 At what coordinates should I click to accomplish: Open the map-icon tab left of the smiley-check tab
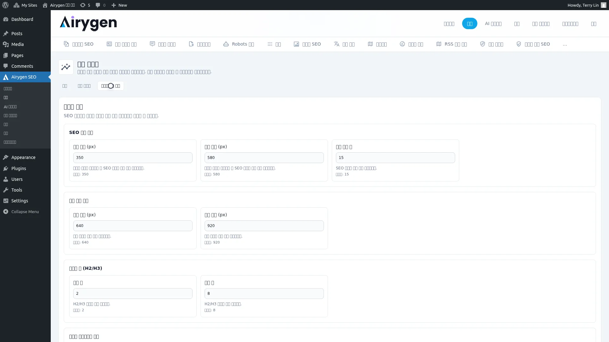pos(377,44)
